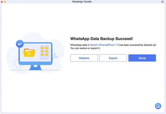Click the WhatsApp Transfer window title
Viewport: 166px width, 114px height.
point(82,2)
